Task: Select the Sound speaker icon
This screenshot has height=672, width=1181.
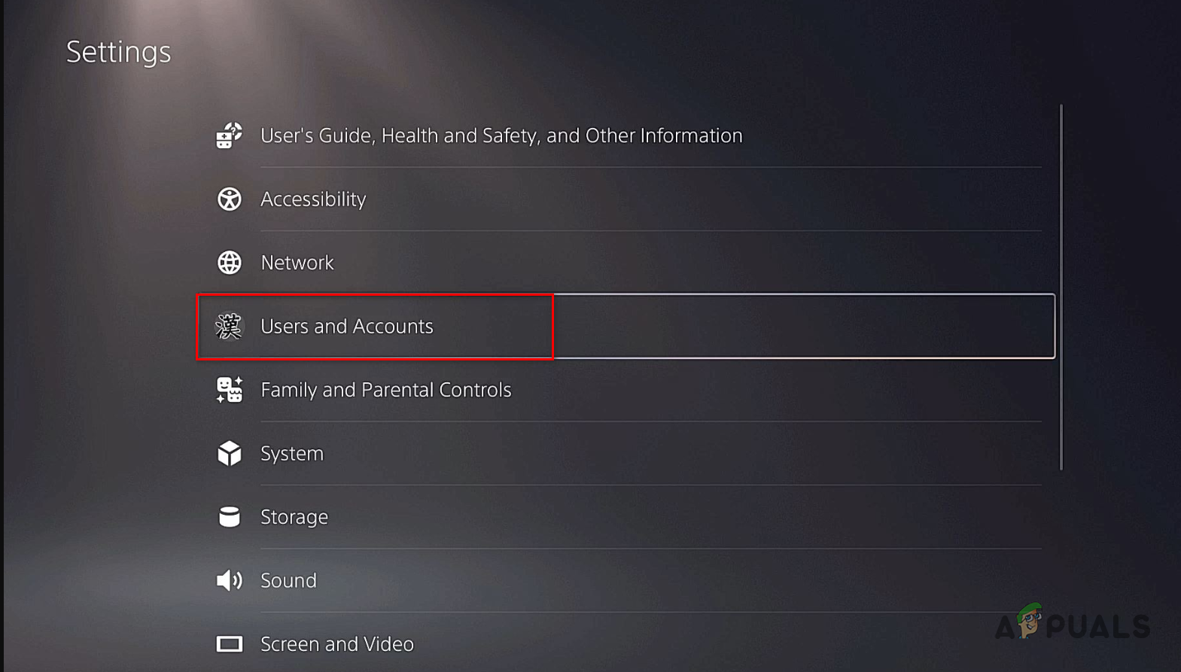Action: point(229,579)
